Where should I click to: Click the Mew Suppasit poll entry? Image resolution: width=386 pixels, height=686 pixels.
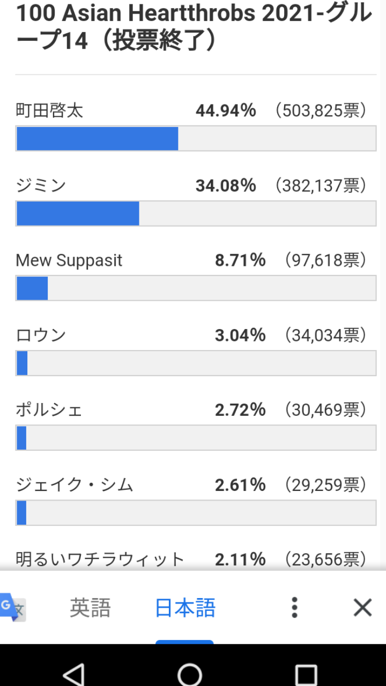(x=69, y=260)
